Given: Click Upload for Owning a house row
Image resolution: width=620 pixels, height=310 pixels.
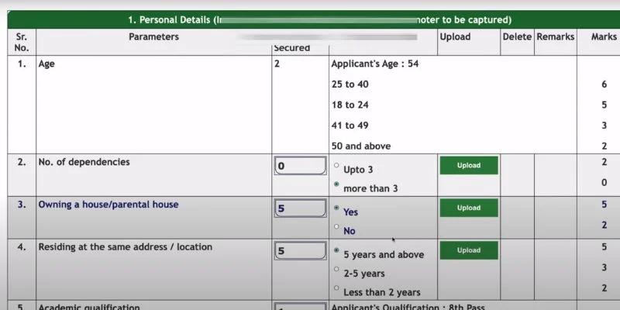Looking at the screenshot, I should (x=469, y=208).
